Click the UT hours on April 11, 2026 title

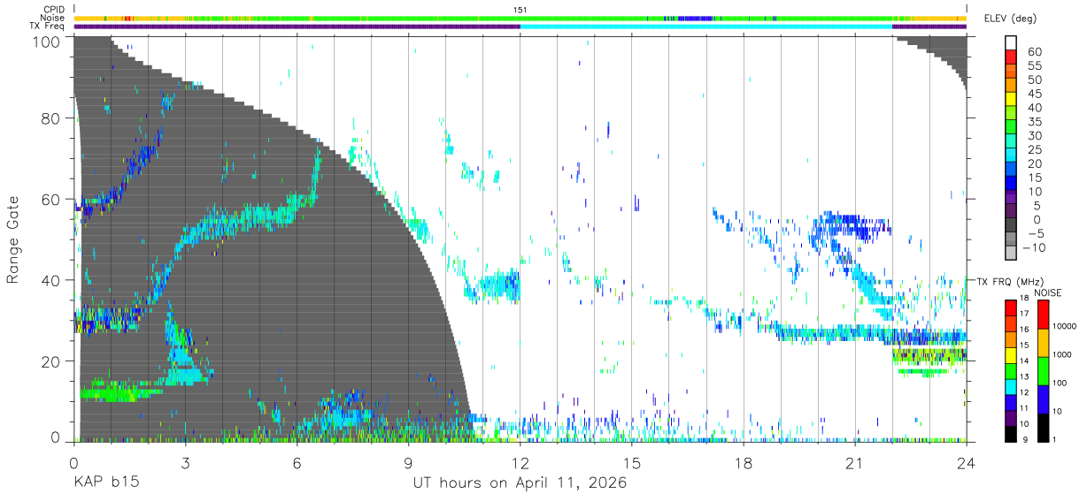[x=520, y=483]
